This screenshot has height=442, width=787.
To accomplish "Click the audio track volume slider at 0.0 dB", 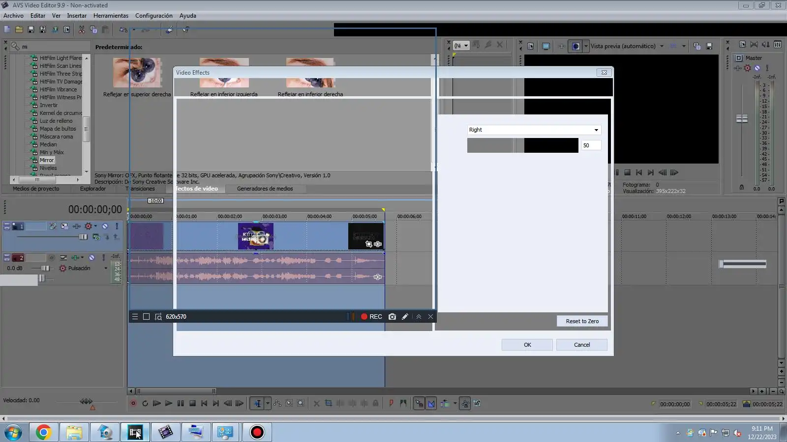I will [x=45, y=268].
